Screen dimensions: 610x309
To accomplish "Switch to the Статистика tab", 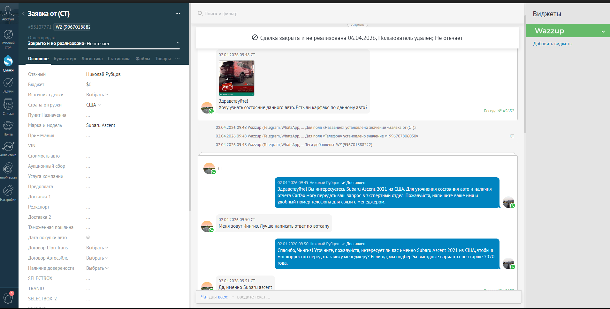I will pos(119,59).
